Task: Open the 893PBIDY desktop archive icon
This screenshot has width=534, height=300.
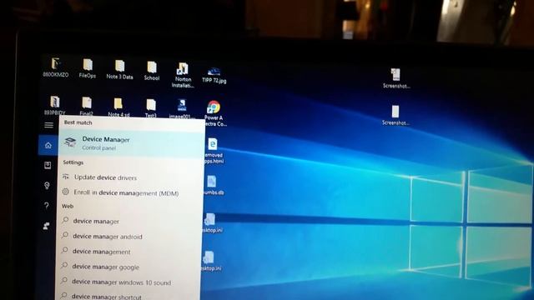Action: pos(54,106)
